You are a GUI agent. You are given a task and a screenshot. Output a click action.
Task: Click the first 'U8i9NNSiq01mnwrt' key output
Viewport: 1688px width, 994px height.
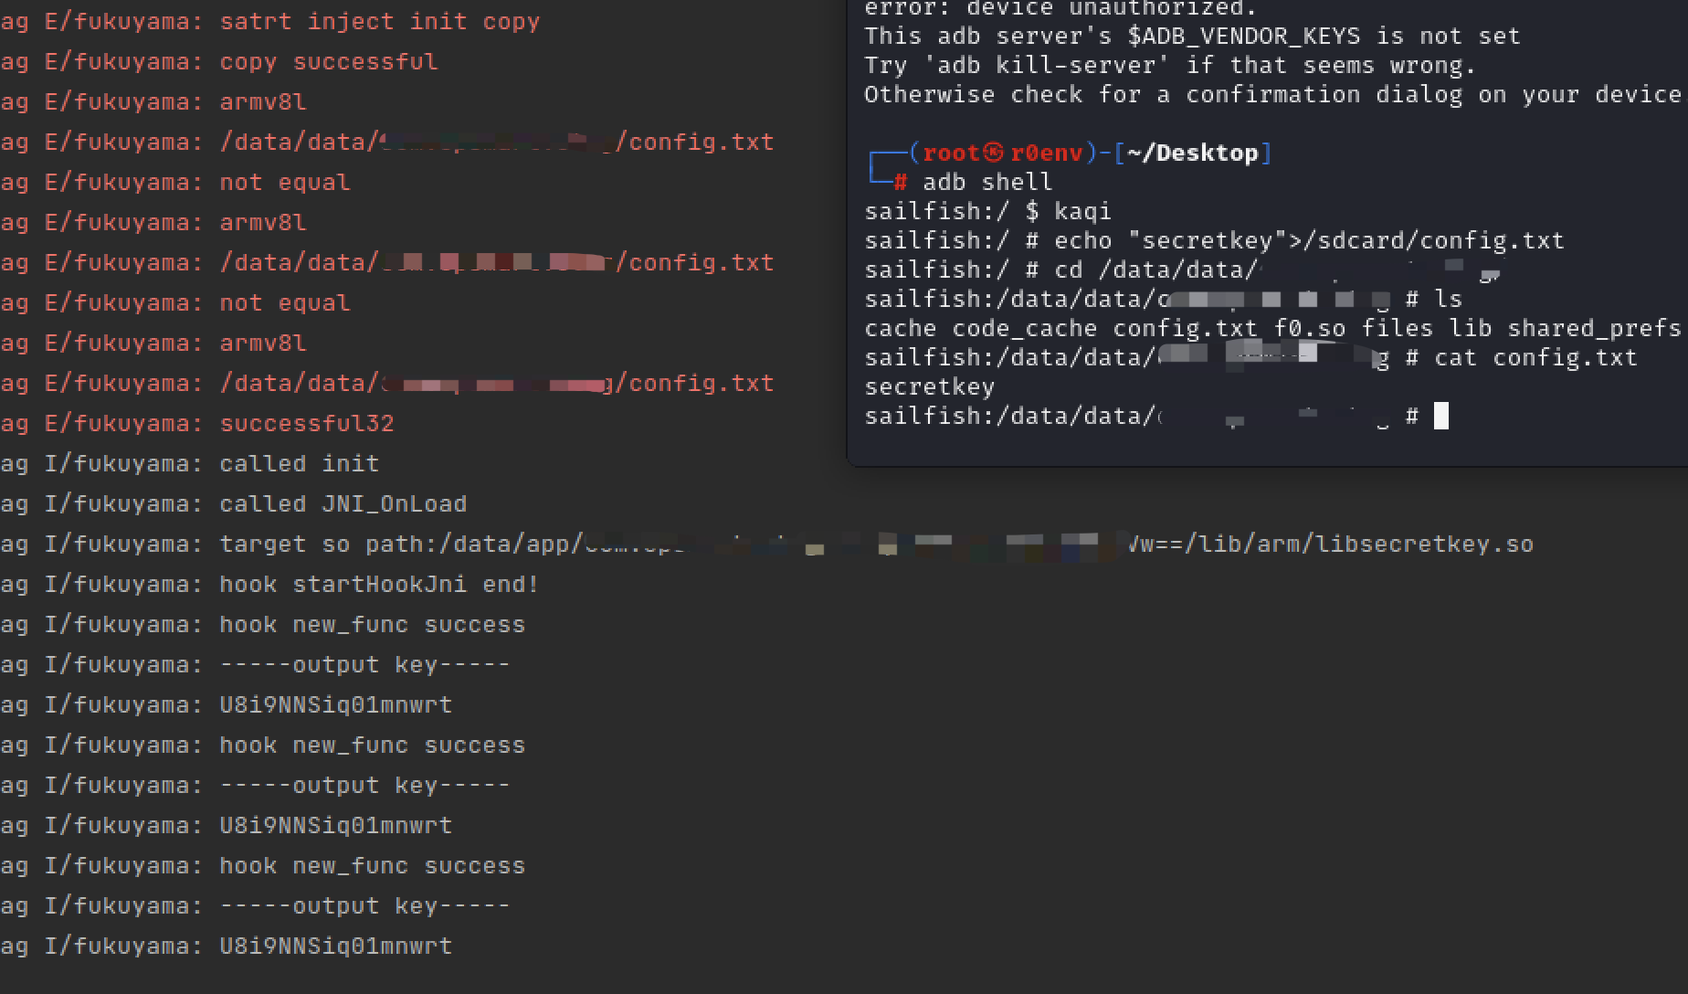pyautogui.click(x=335, y=704)
